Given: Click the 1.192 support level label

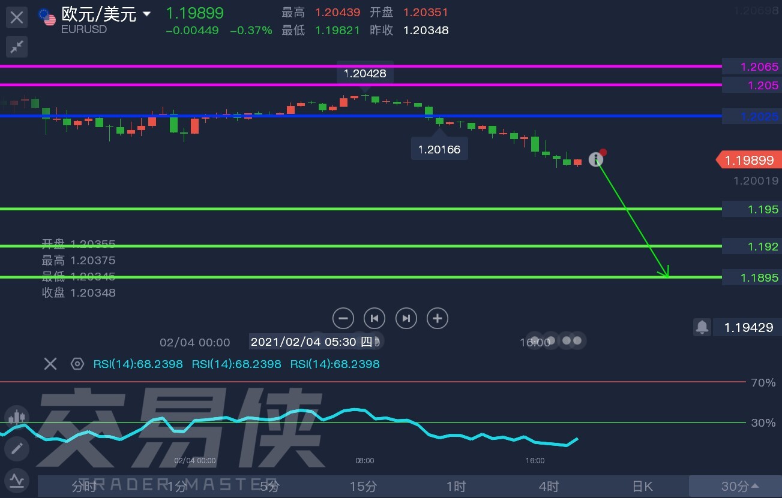Looking at the screenshot, I should coord(752,246).
